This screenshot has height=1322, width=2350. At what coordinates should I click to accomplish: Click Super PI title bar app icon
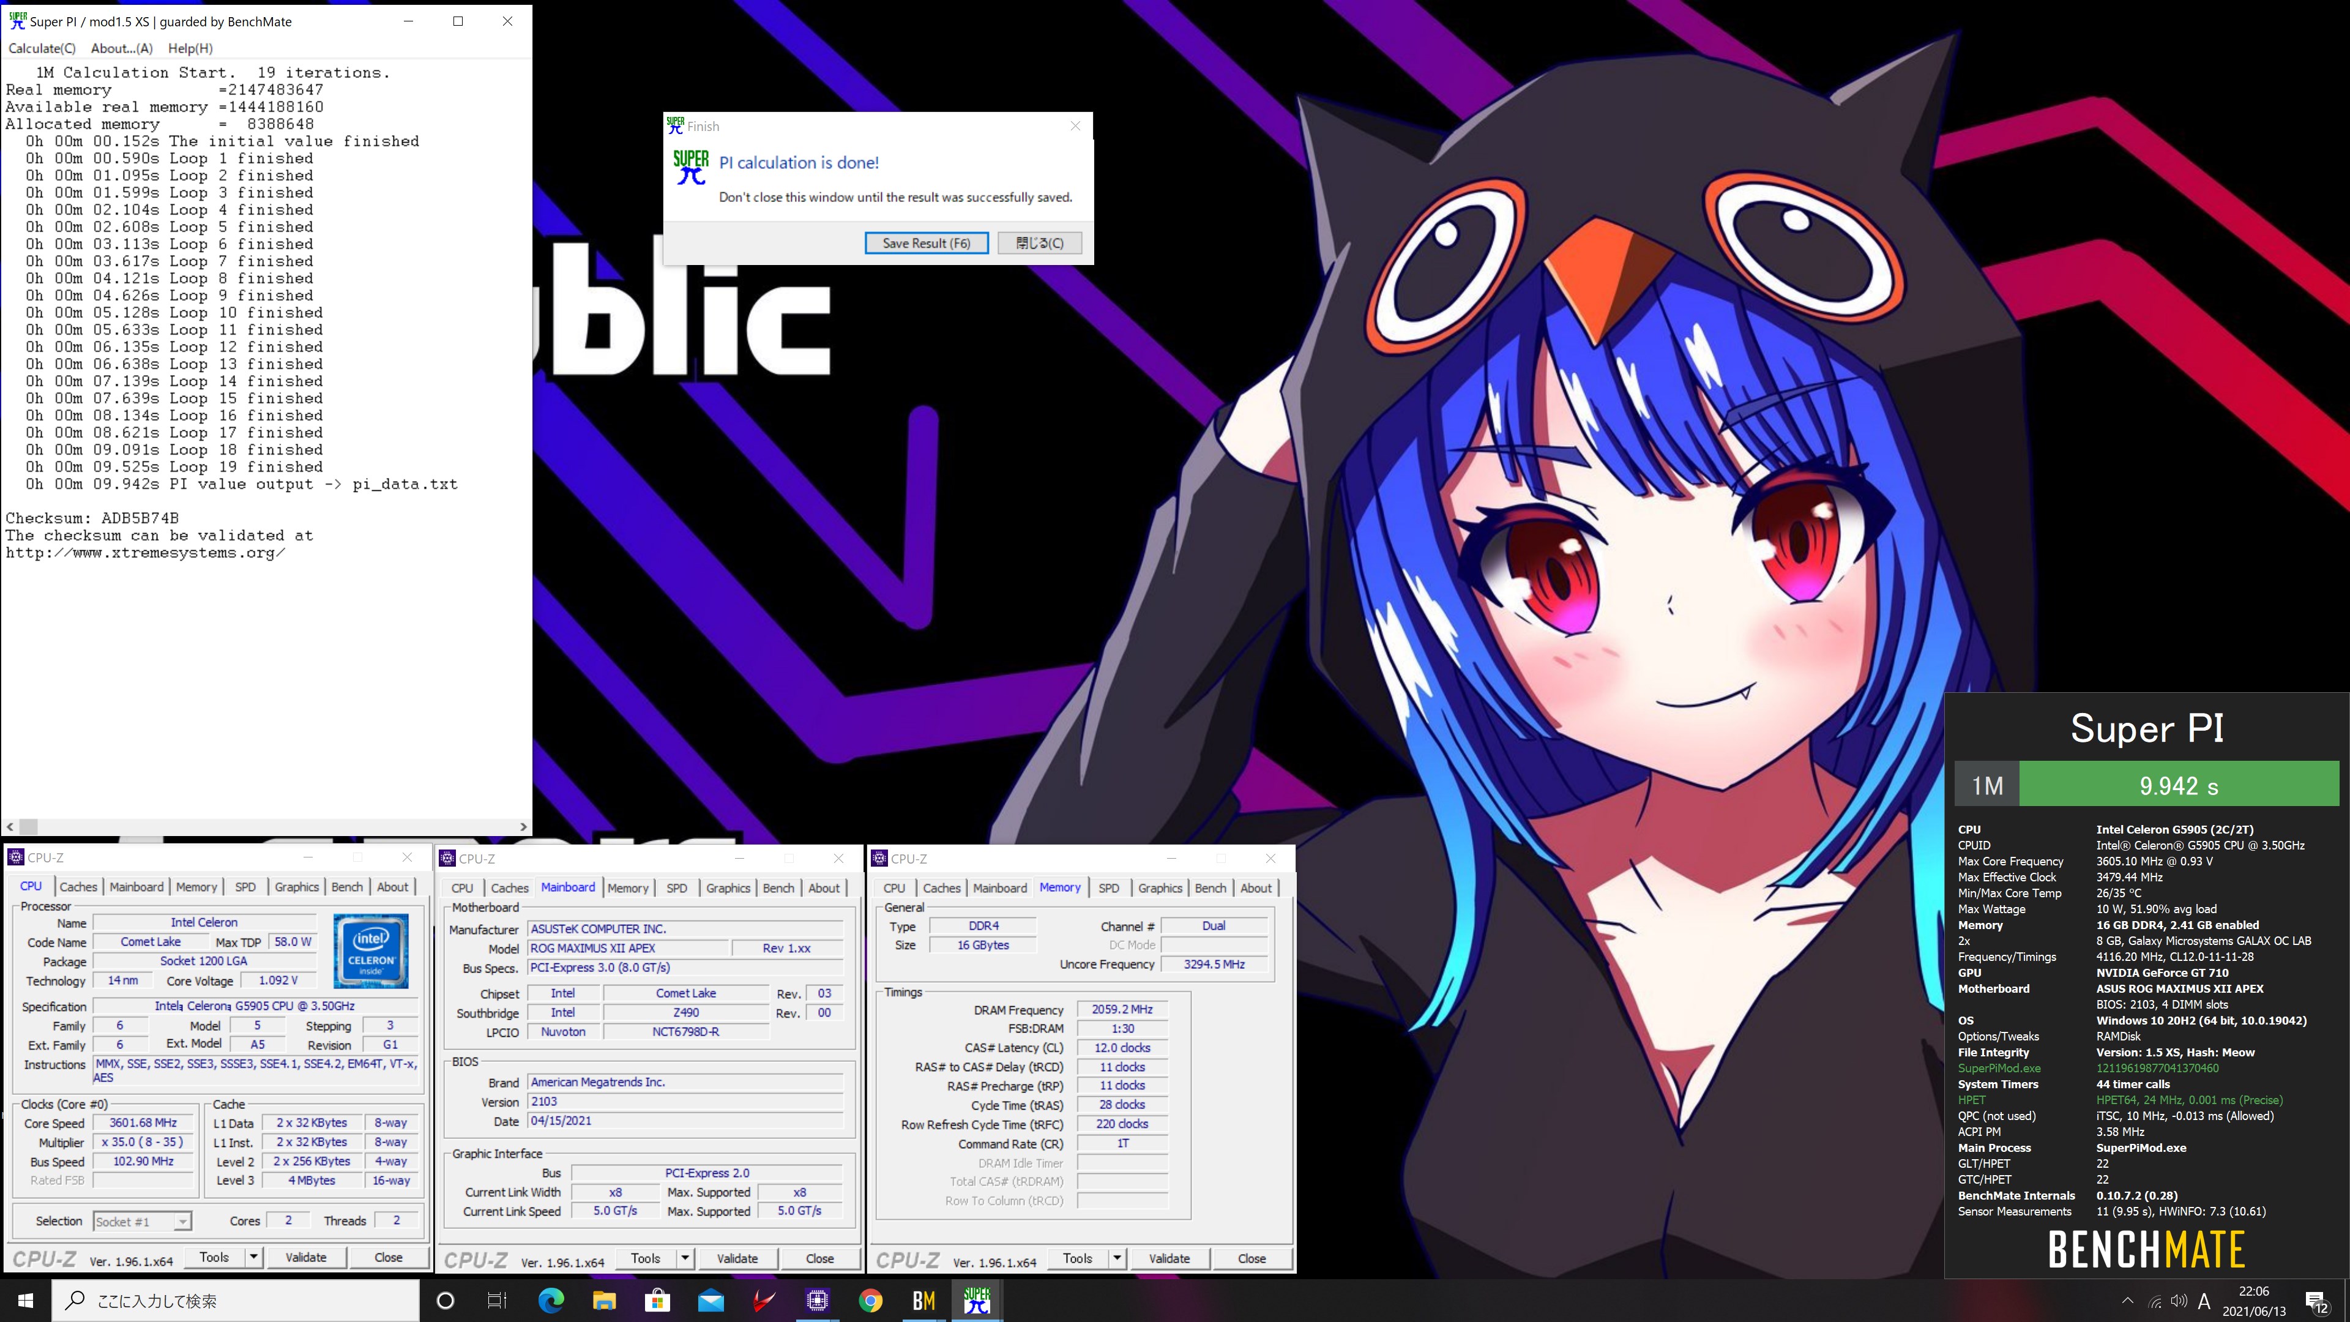click(17, 21)
